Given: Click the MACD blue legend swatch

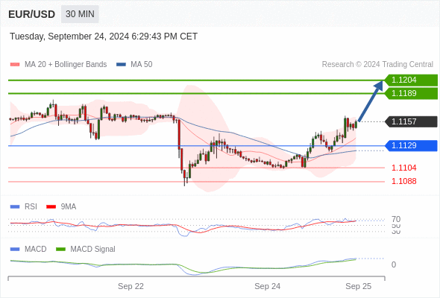Looking at the screenshot, I should 15,250.
